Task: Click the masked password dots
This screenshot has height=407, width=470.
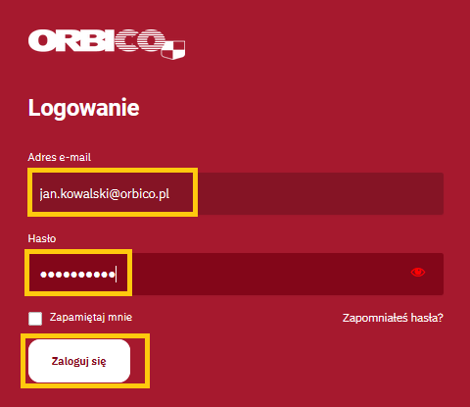Action: coord(77,275)
